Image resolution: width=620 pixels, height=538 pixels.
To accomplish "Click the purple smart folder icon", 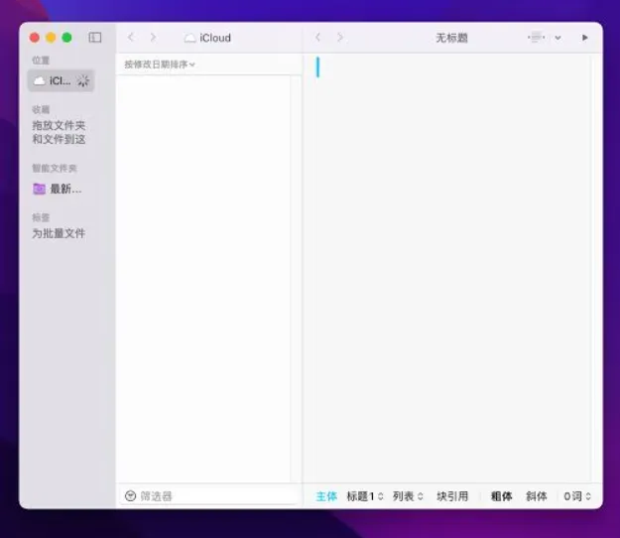I will (39, 189).
